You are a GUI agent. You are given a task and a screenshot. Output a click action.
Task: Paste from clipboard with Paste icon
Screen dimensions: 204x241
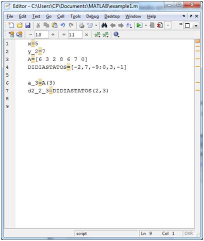[x=54, y=26]
